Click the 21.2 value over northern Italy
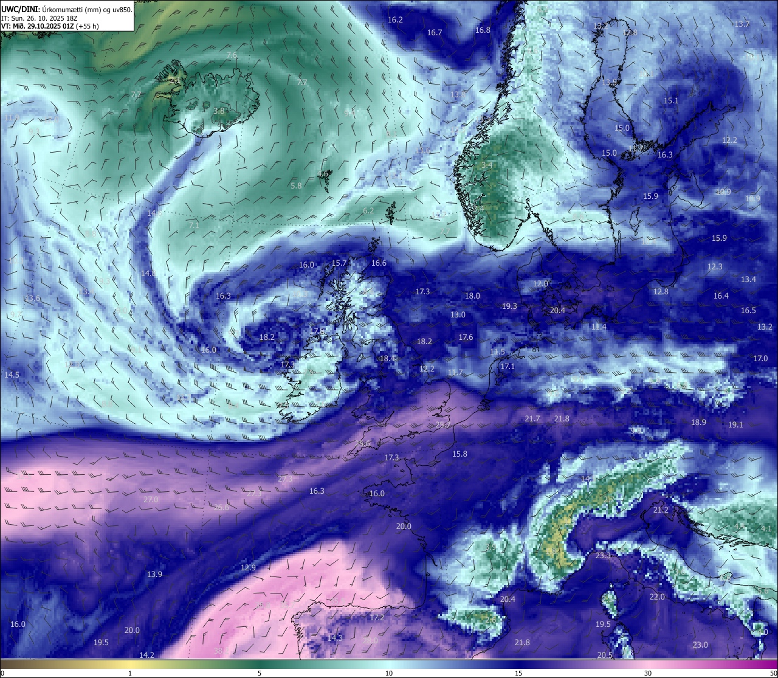778x678 pixels. pyautogui.click(x=661, y=510)
